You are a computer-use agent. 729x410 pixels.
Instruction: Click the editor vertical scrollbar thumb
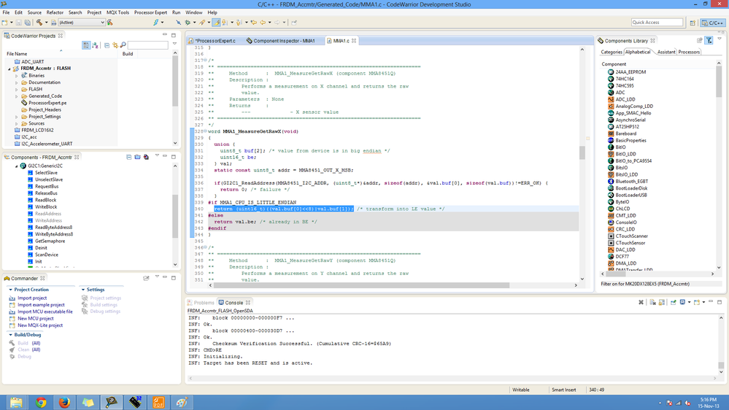[582, 152]
